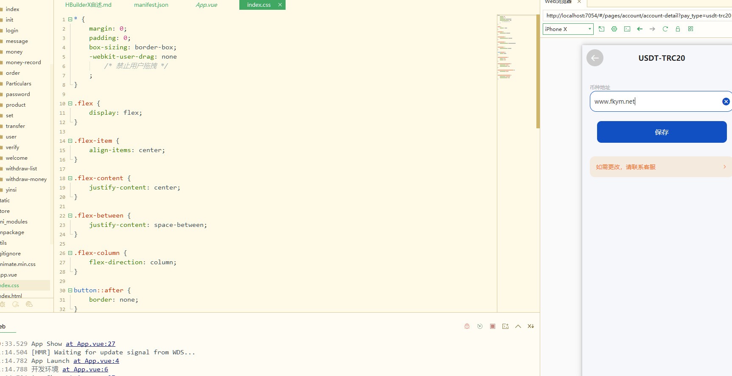
Task: Open the browser devtools console icon
Action: click(x=627, y=29)
